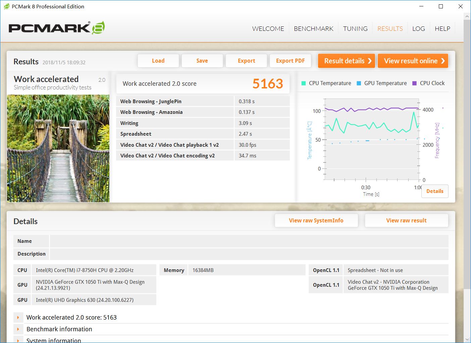Click the rope bridge benchmark thumbnail

coord(58,148)
